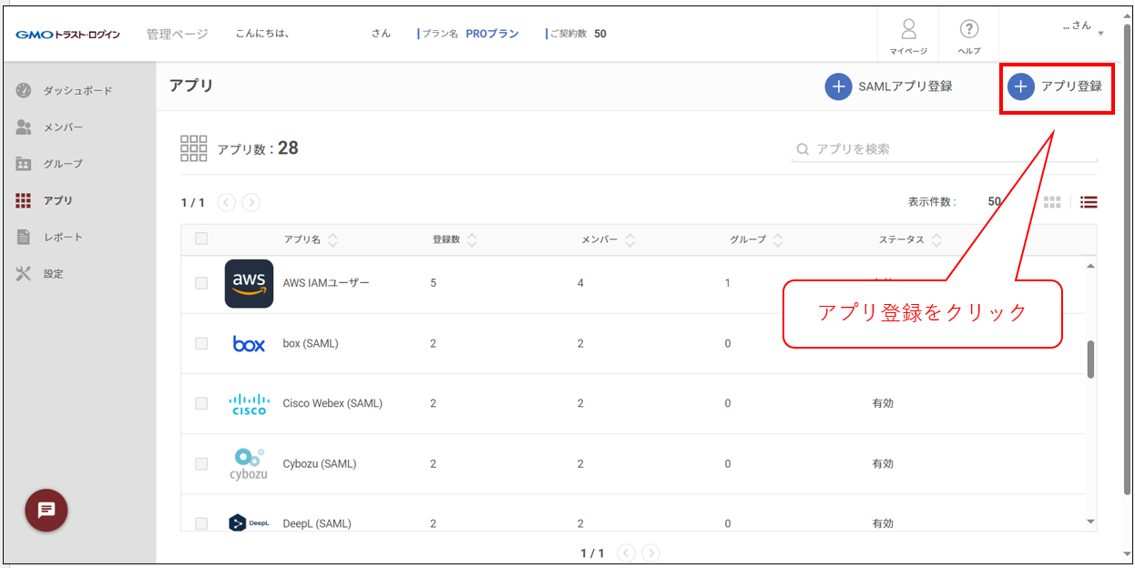1135x568 pixels.
Task: Click the アプリ登録 plus icon
Action: pyautogui.click(x=1020, y=86)
